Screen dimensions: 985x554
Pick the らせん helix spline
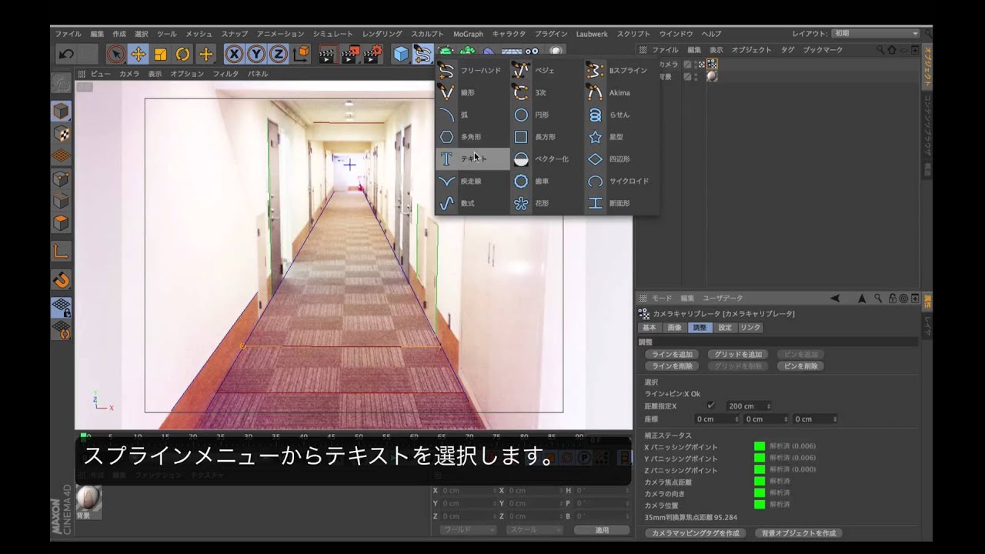[x=622, y=115]
